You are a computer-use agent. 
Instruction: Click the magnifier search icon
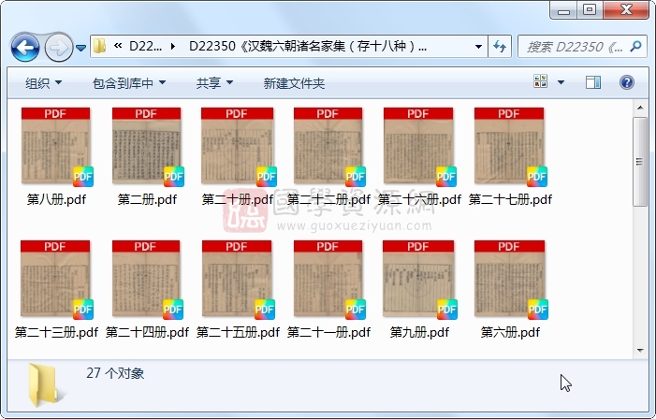[636, 46]
